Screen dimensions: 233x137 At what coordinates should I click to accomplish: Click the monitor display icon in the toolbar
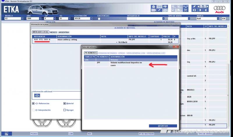click(159, 7)
